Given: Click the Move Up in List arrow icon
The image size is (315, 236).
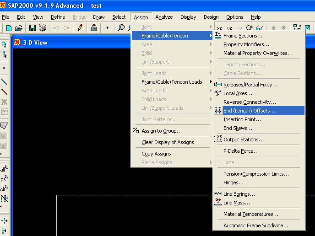Looking at the screenshot, I should (x=273, y=28).
